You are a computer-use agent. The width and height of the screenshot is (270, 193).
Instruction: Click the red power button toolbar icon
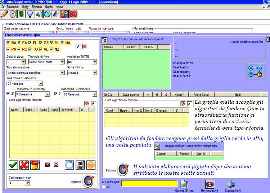73,14
